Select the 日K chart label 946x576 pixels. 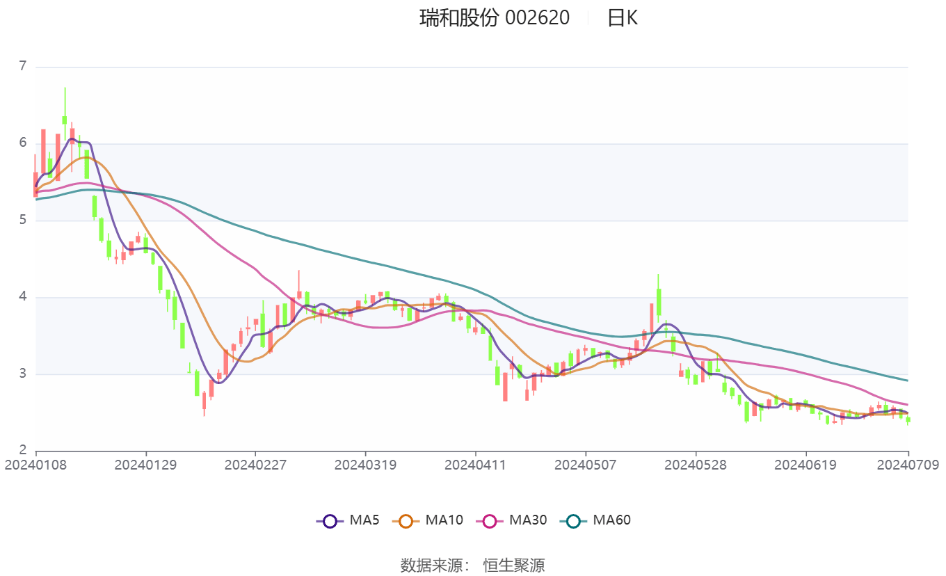click(622, 17)
